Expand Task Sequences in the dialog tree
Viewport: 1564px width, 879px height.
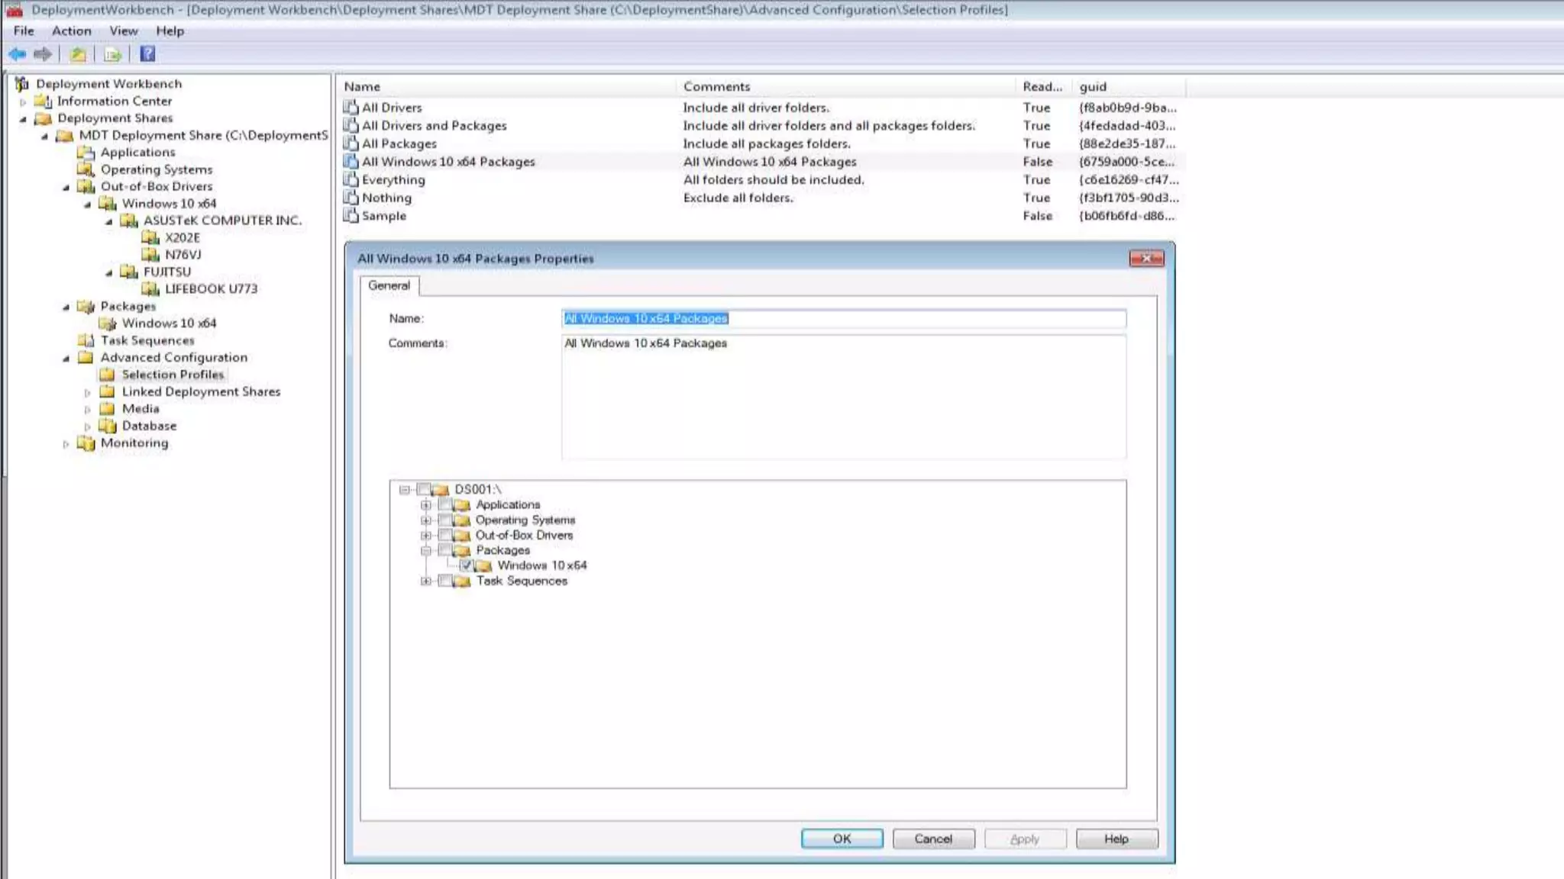(x=425, y=581)
